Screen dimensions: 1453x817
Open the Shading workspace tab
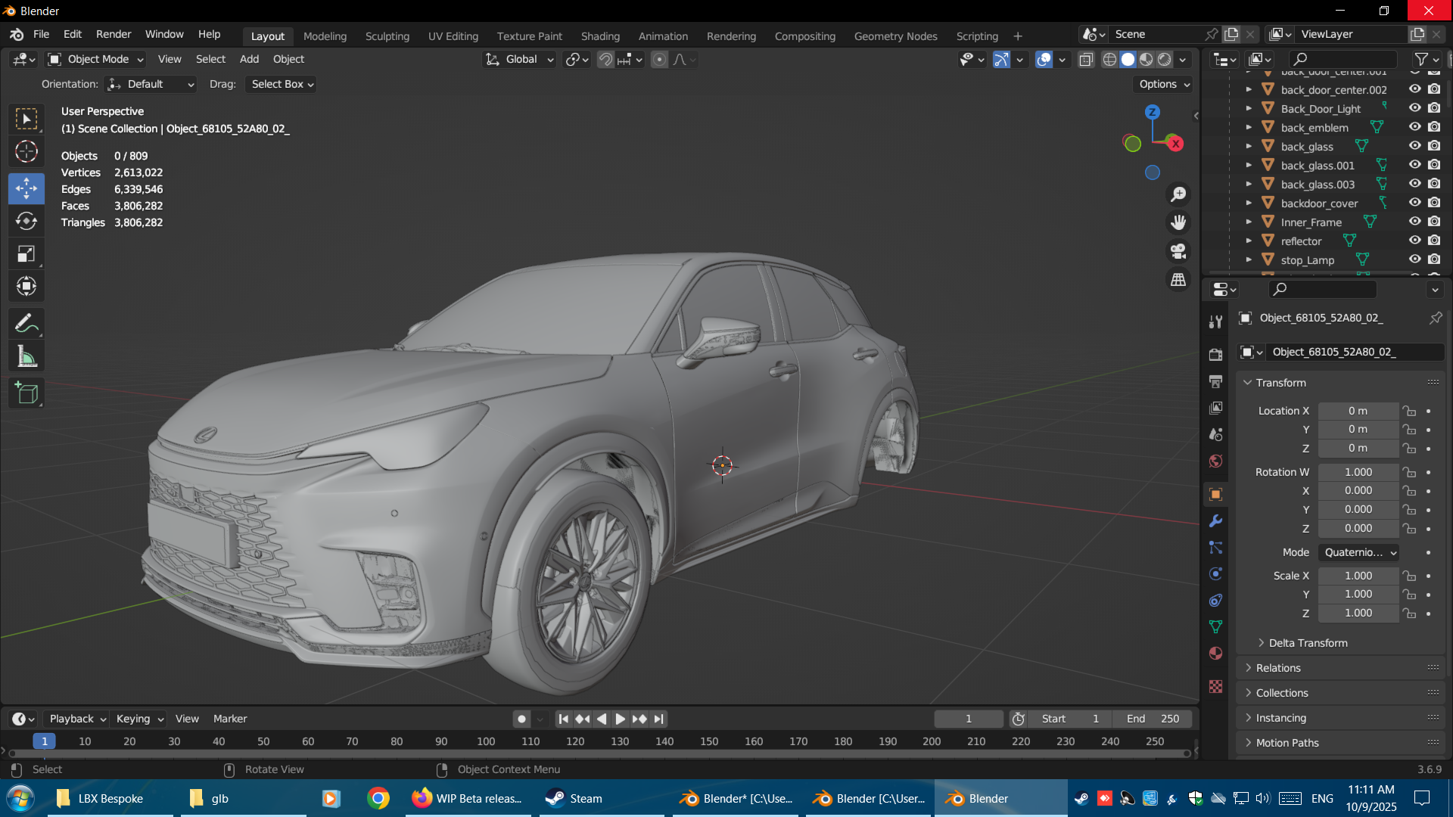pyautogui.click(x=600, y=36)
